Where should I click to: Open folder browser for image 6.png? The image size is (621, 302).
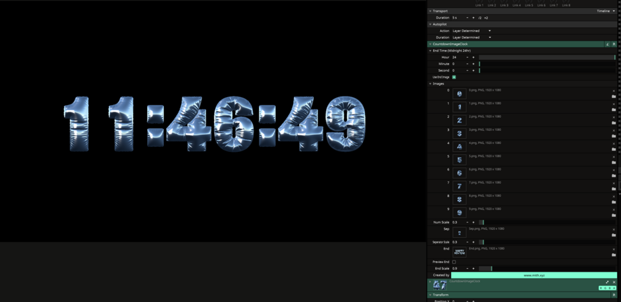614,176
